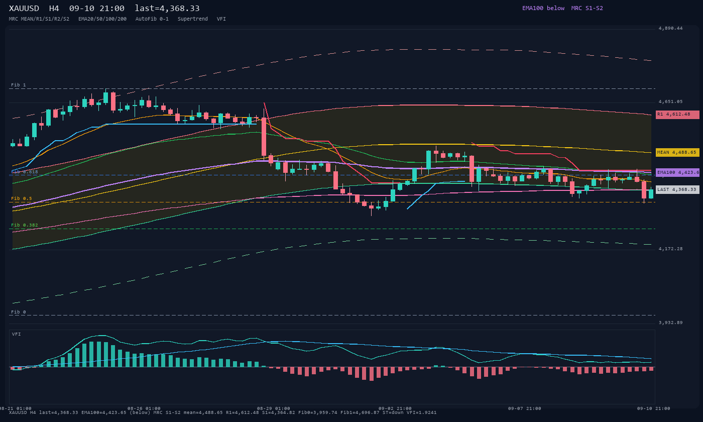Click the last=4,368.33 price in header
703x422 pixels.
coord(167,9)
